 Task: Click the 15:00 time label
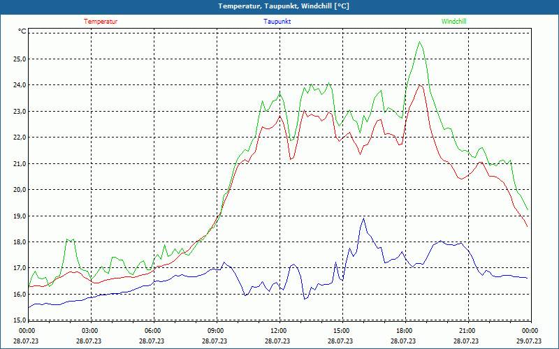(x=341, y=331)
